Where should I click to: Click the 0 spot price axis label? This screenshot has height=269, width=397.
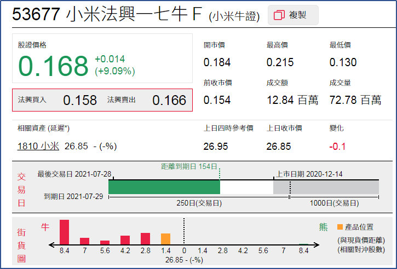click(x=184, y=250)
